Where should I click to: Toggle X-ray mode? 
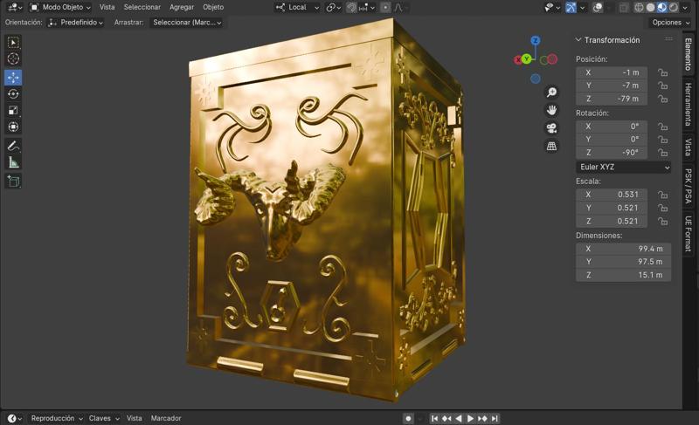(624, 8)
